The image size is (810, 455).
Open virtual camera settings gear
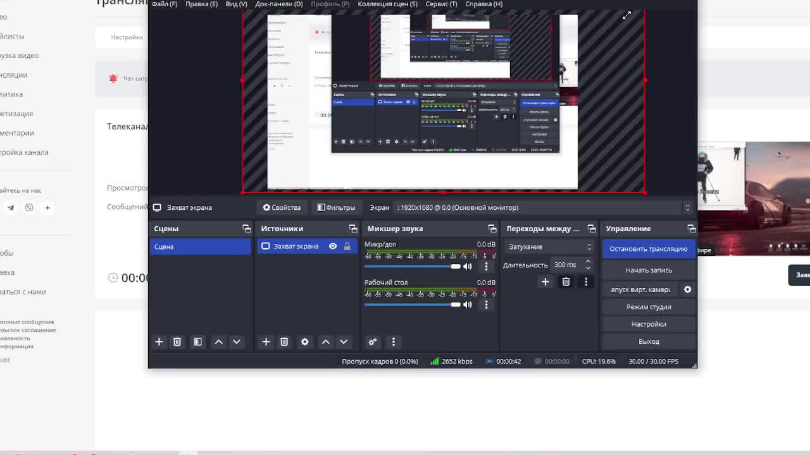coord(687,289)
